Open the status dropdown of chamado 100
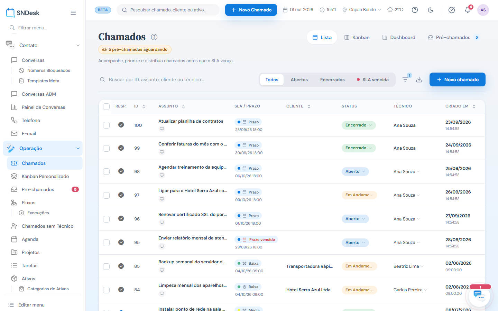This screenshot has width=498, height=311. pyautogui.click(x=359, y=125)
